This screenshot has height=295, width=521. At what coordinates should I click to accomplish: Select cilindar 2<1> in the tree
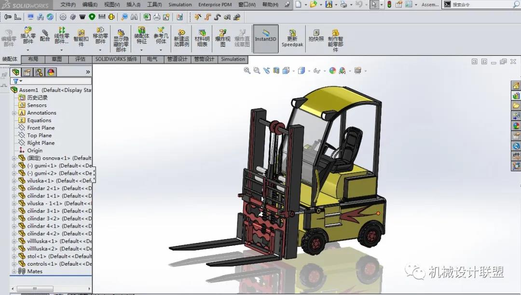tap(59, 188)
